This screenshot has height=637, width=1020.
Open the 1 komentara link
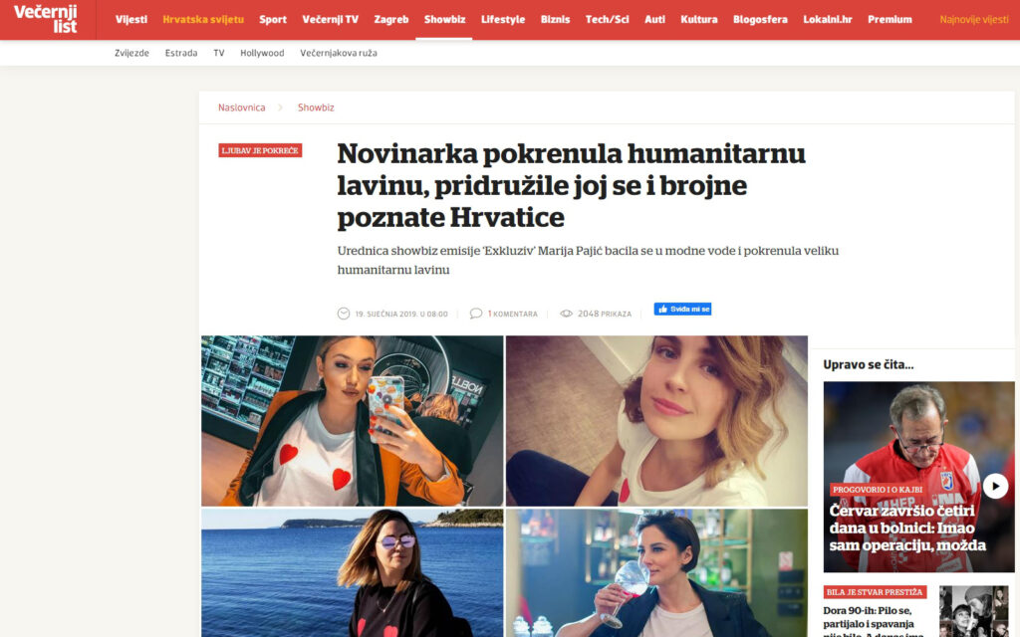tap(513, 314)
